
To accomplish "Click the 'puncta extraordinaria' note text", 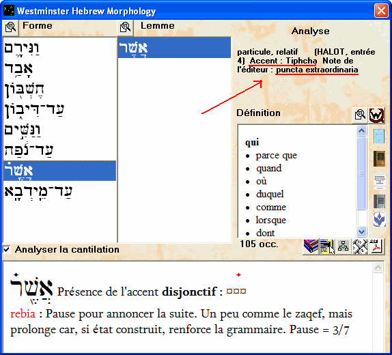I will click(317, 70).
